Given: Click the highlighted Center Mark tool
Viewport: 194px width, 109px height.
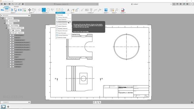Looking at the screenshot, I should pyautogui.click(x=44, y=10).
